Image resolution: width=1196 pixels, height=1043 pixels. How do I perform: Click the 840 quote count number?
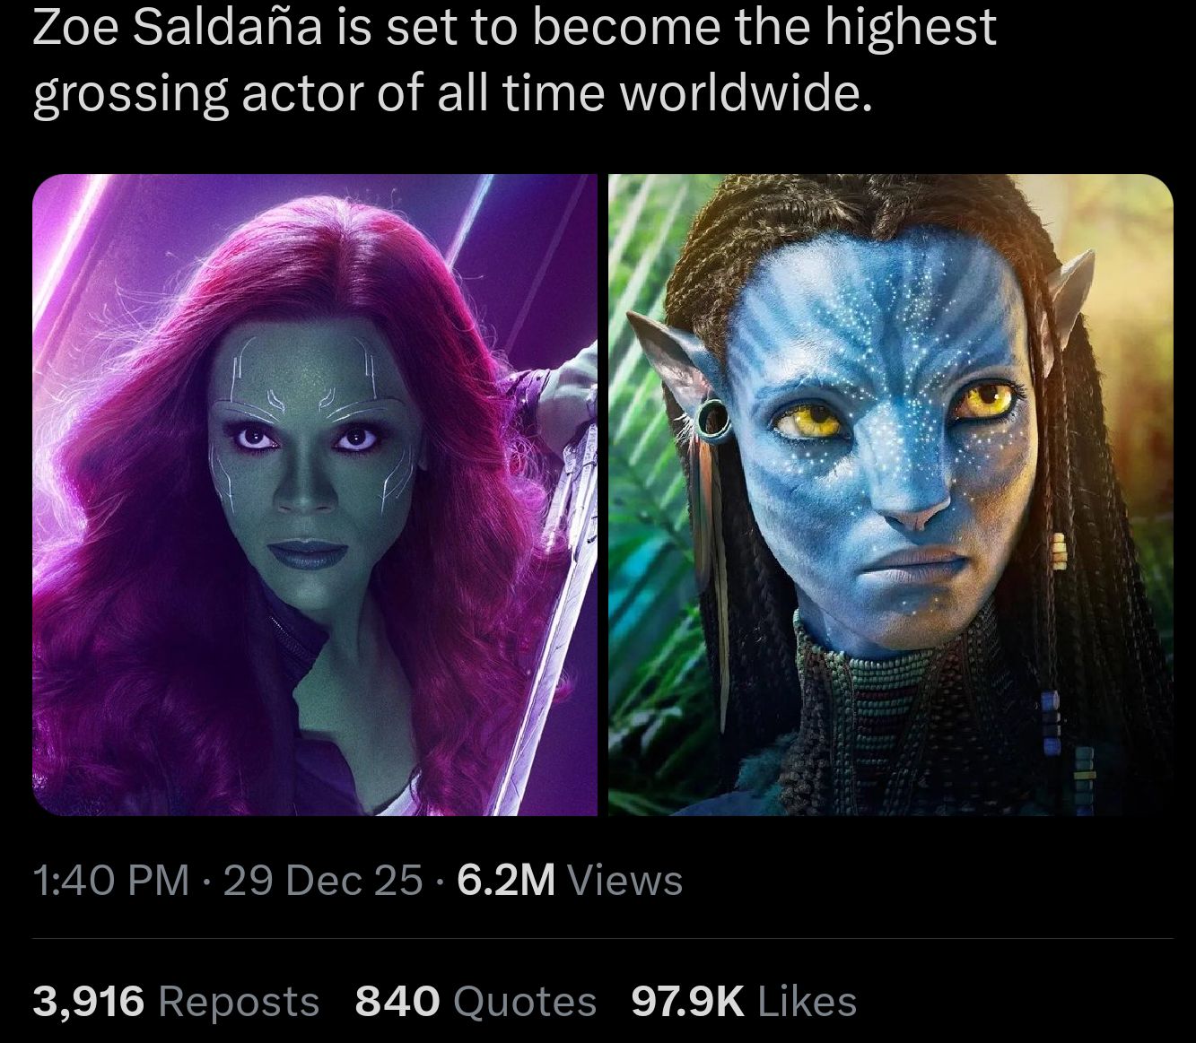[397, 1002]
